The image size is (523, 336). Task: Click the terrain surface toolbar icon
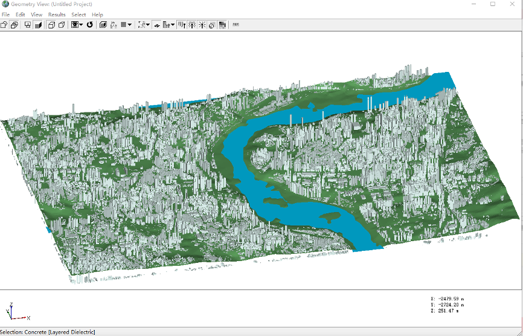click(156, 25)
